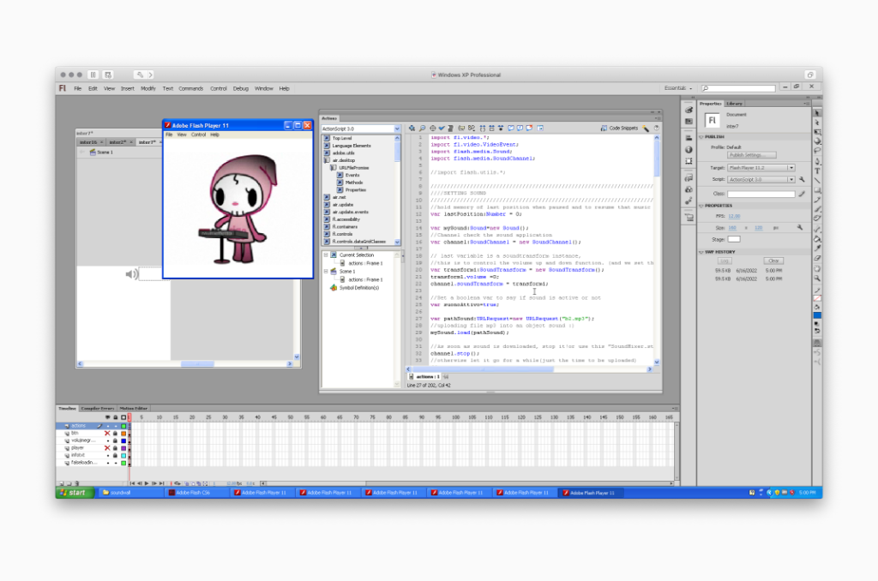Open Script ActionScript 3.0 dropdown in Properties
878x581 pixels.
point(761,180)
